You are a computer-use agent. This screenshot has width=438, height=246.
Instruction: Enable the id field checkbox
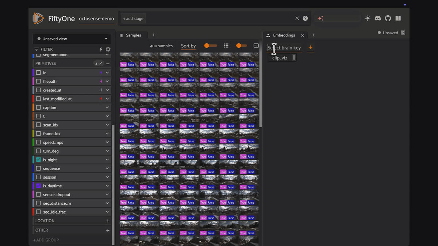[38, 73]
